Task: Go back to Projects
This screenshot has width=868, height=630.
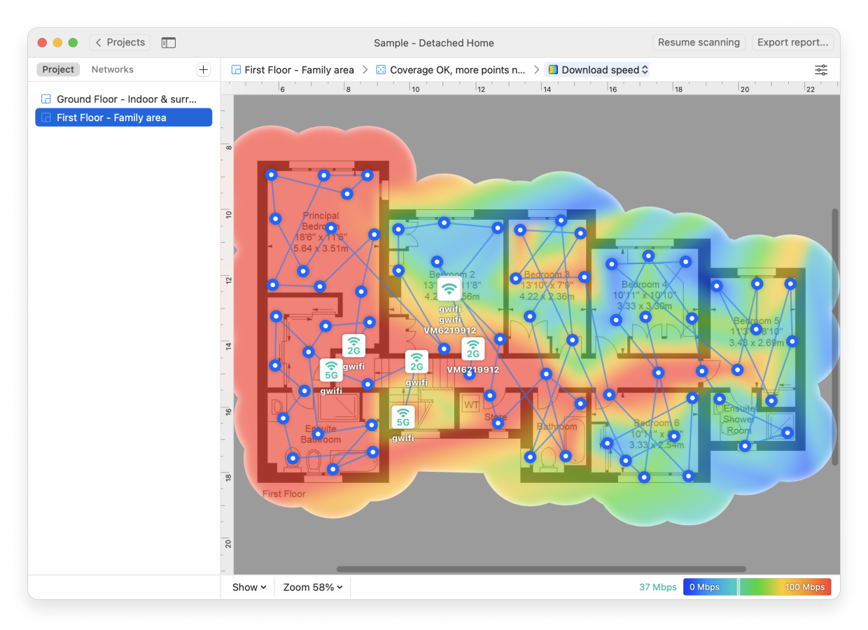Action: point(120,43)
